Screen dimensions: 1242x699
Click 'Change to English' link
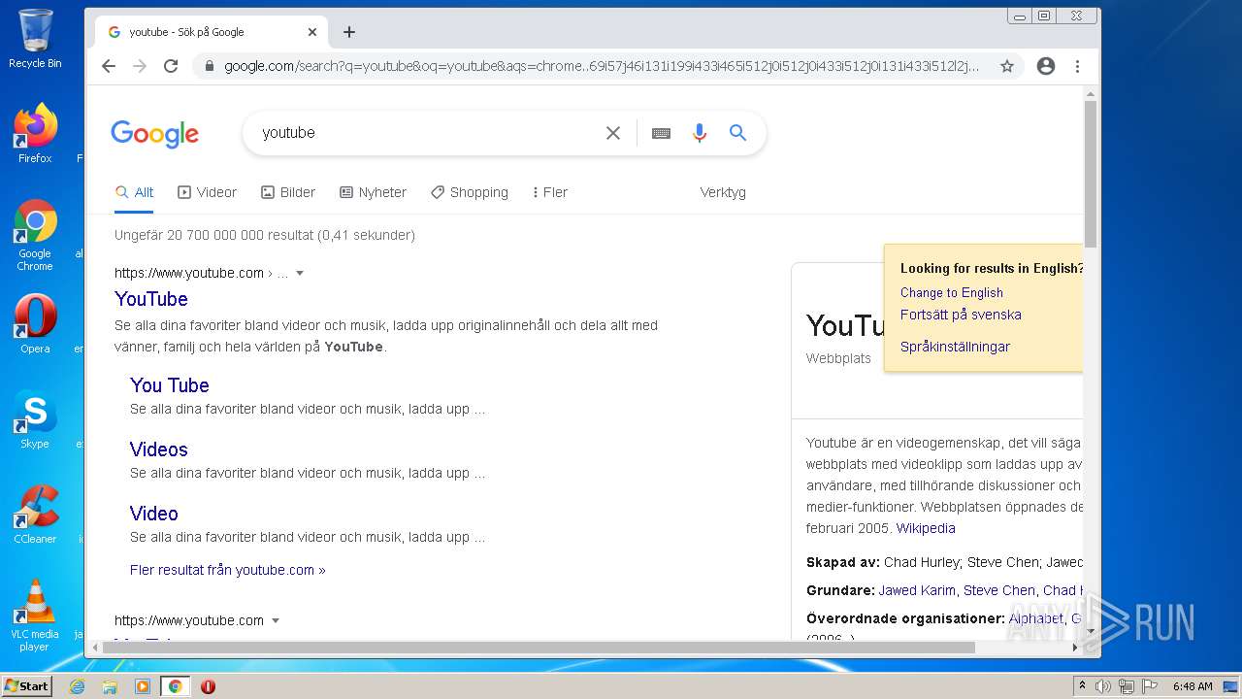(x=952, y=292)
